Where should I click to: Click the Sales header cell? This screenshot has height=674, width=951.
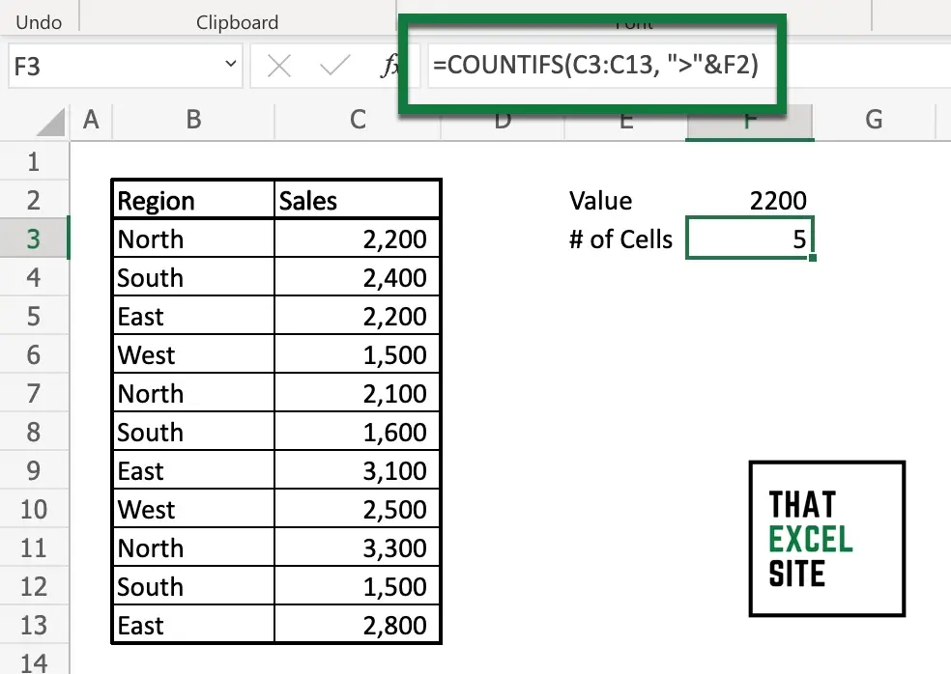(x=358, y=201)
